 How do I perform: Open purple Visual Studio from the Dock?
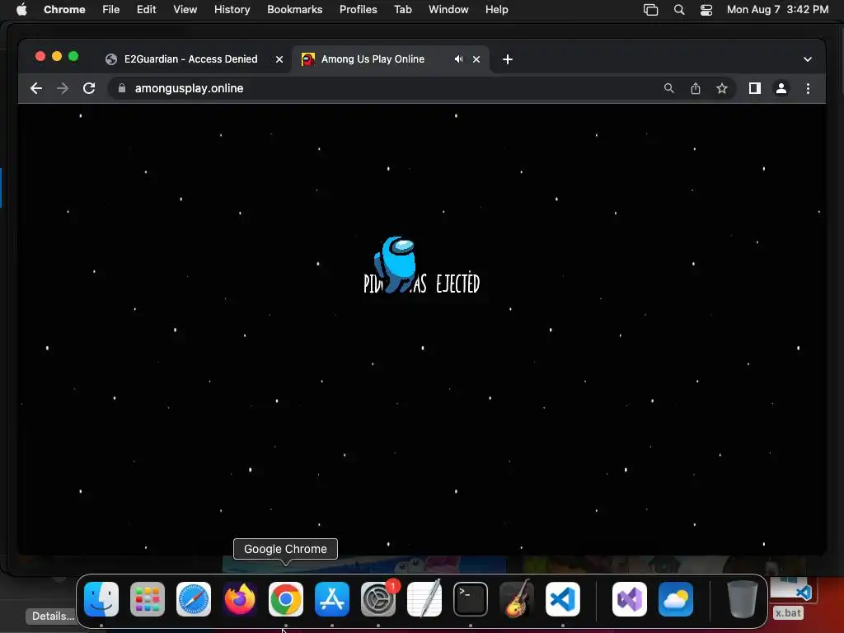click(x=630, y=598)
